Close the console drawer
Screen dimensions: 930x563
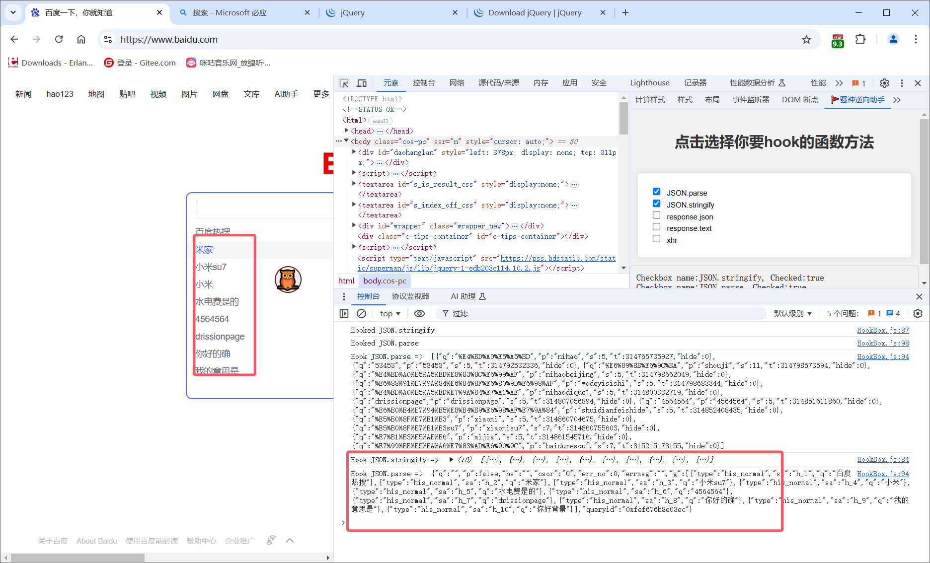919,296
